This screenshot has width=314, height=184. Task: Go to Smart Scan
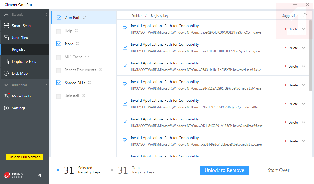click(24, 26)
